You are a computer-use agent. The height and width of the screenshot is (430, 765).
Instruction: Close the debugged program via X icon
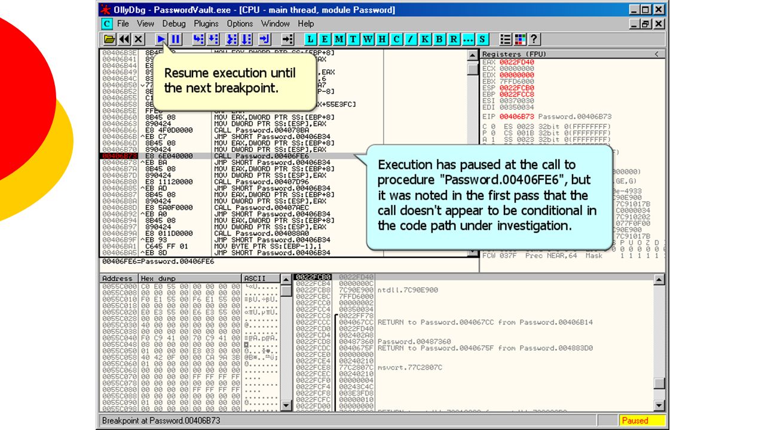[x=138, y=39]
